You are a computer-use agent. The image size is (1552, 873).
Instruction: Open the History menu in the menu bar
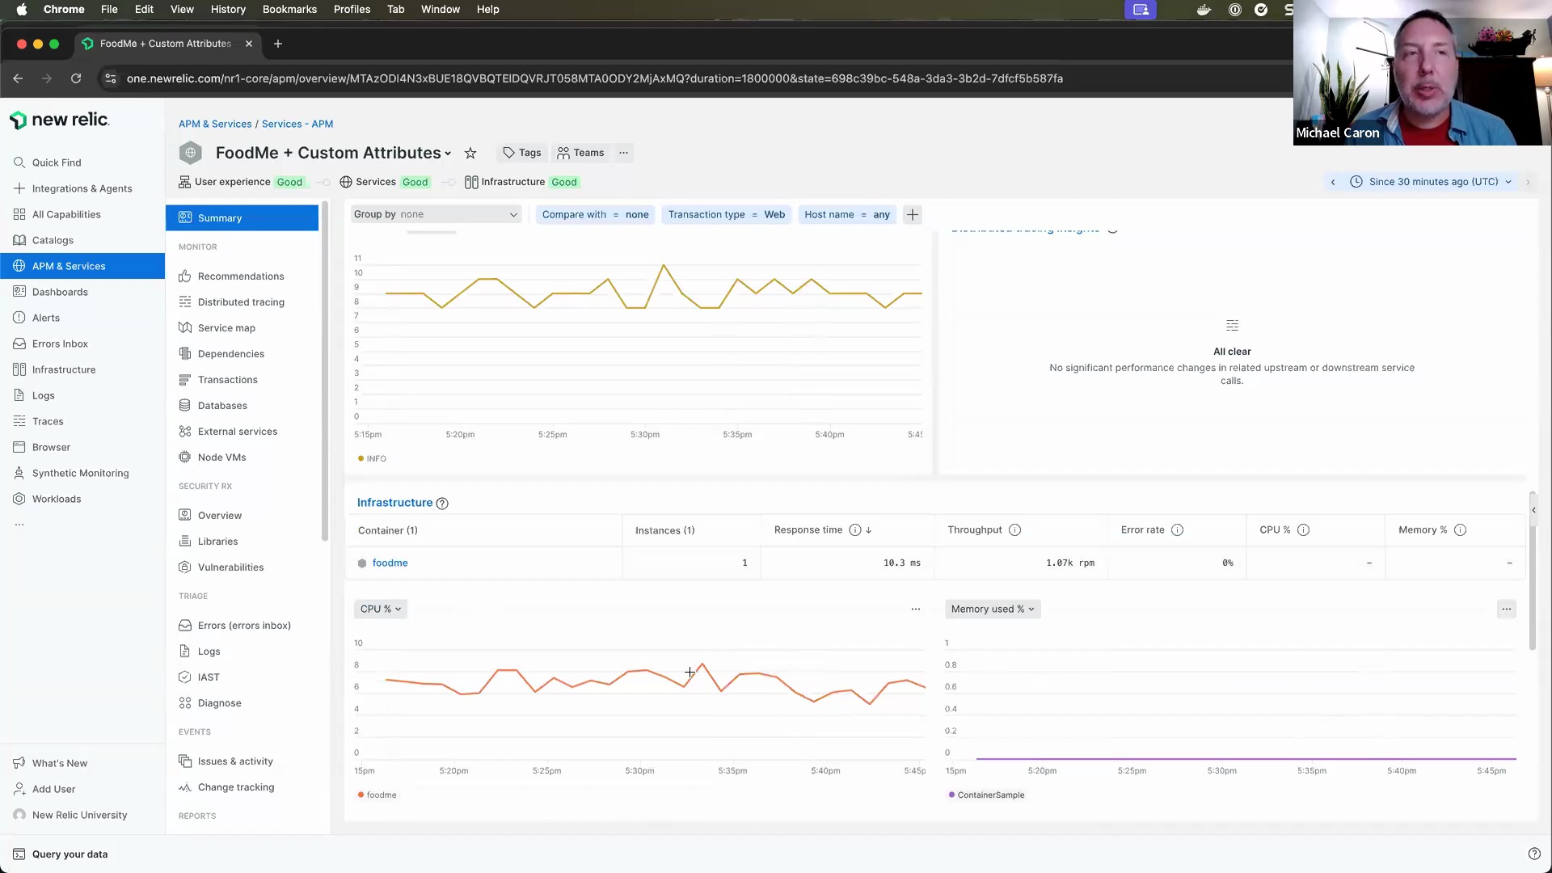coord(228,10)
